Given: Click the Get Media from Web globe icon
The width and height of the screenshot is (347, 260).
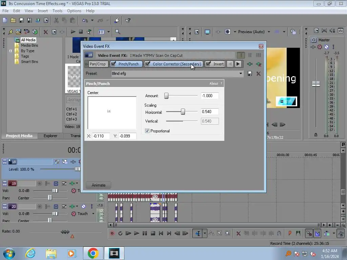Looking at the screenshot, I should click(35, 32).
